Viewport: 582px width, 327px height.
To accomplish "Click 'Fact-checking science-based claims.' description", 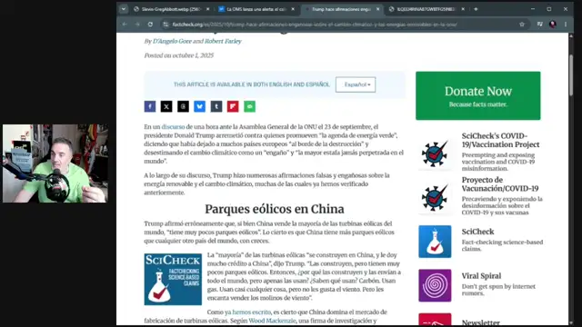I will [x=502, y=245].
